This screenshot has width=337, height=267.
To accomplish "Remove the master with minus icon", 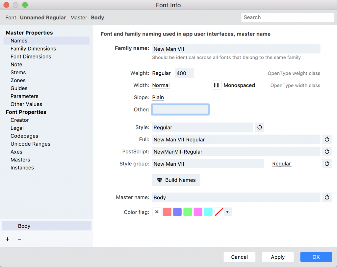I will [19, 239].
